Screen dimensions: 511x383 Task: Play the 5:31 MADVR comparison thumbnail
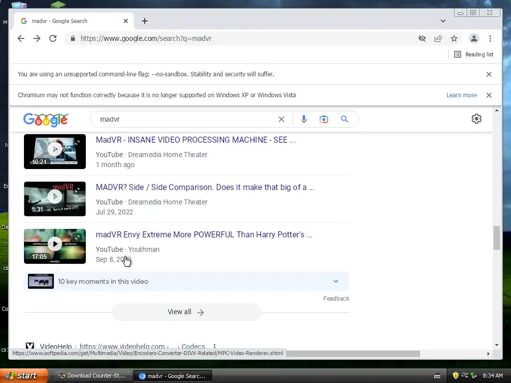tap(55, 198)
